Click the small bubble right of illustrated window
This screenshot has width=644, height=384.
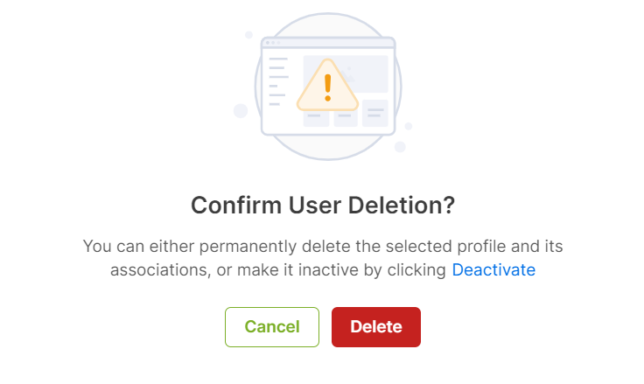[x=409, y=126]
